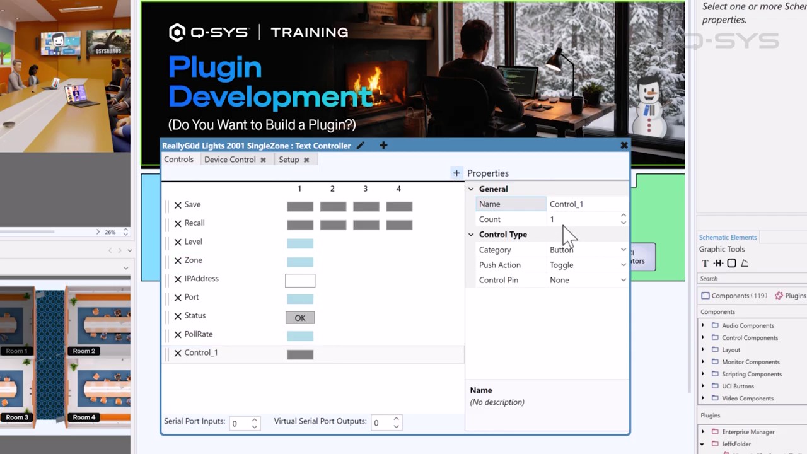The width and height of the screenshot is (807, 454).
Task: Toggle the Control_1 button
Action: [x=300, y=354]
